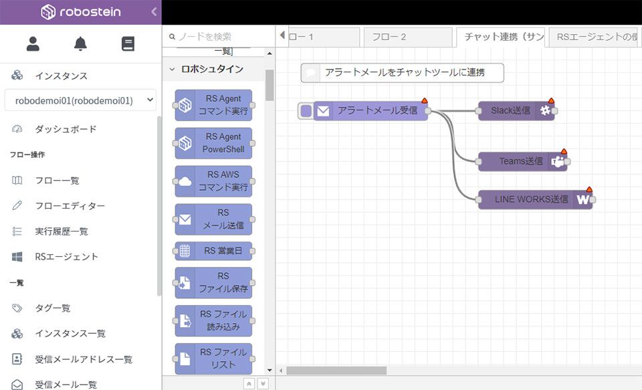
Task: Select the RS AWS コマンド実行 palette node
Action: [214, 181]
